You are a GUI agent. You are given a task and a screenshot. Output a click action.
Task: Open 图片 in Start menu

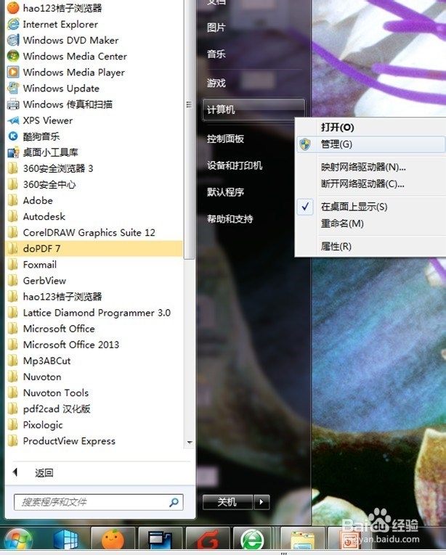point(216,28)
